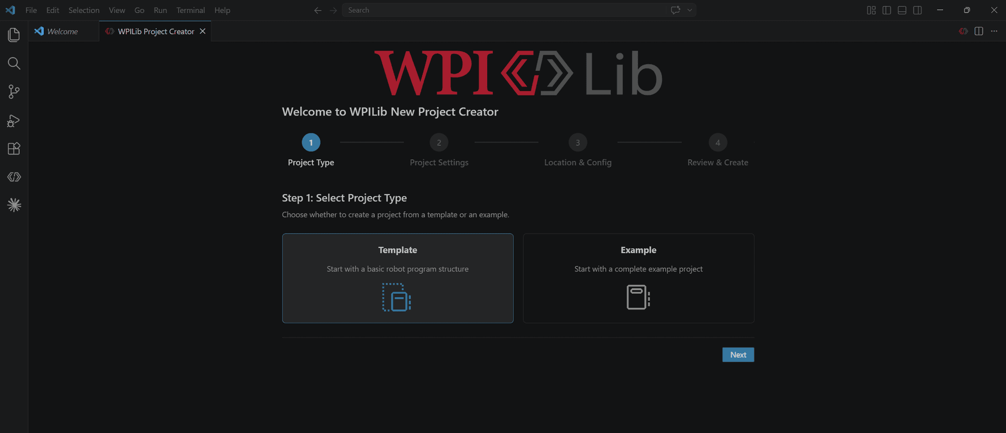Open the Search view in activity bar

tap(14, 63)
